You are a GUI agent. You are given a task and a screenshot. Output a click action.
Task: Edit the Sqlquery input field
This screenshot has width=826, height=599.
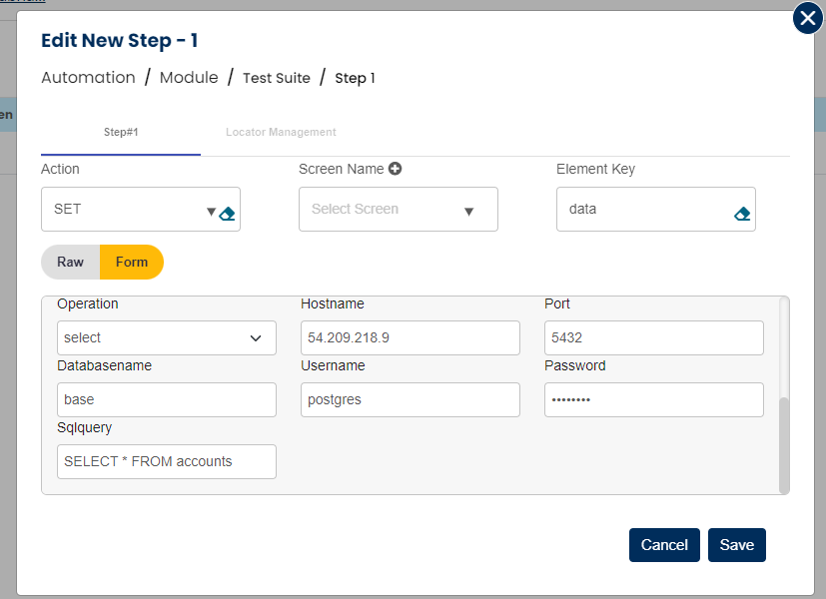point(167,462)
